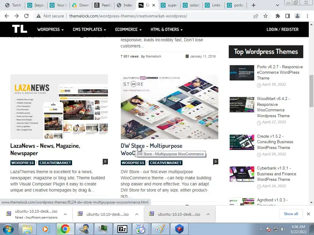Bookmark this page with star icon

(266, 16)
